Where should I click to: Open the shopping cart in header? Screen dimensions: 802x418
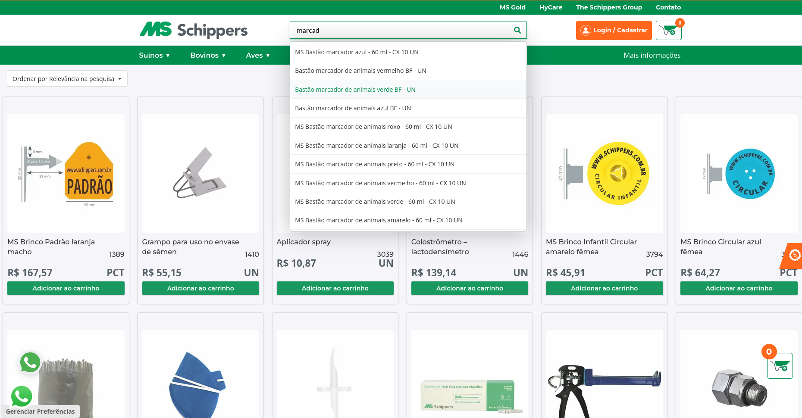[668, 31]
